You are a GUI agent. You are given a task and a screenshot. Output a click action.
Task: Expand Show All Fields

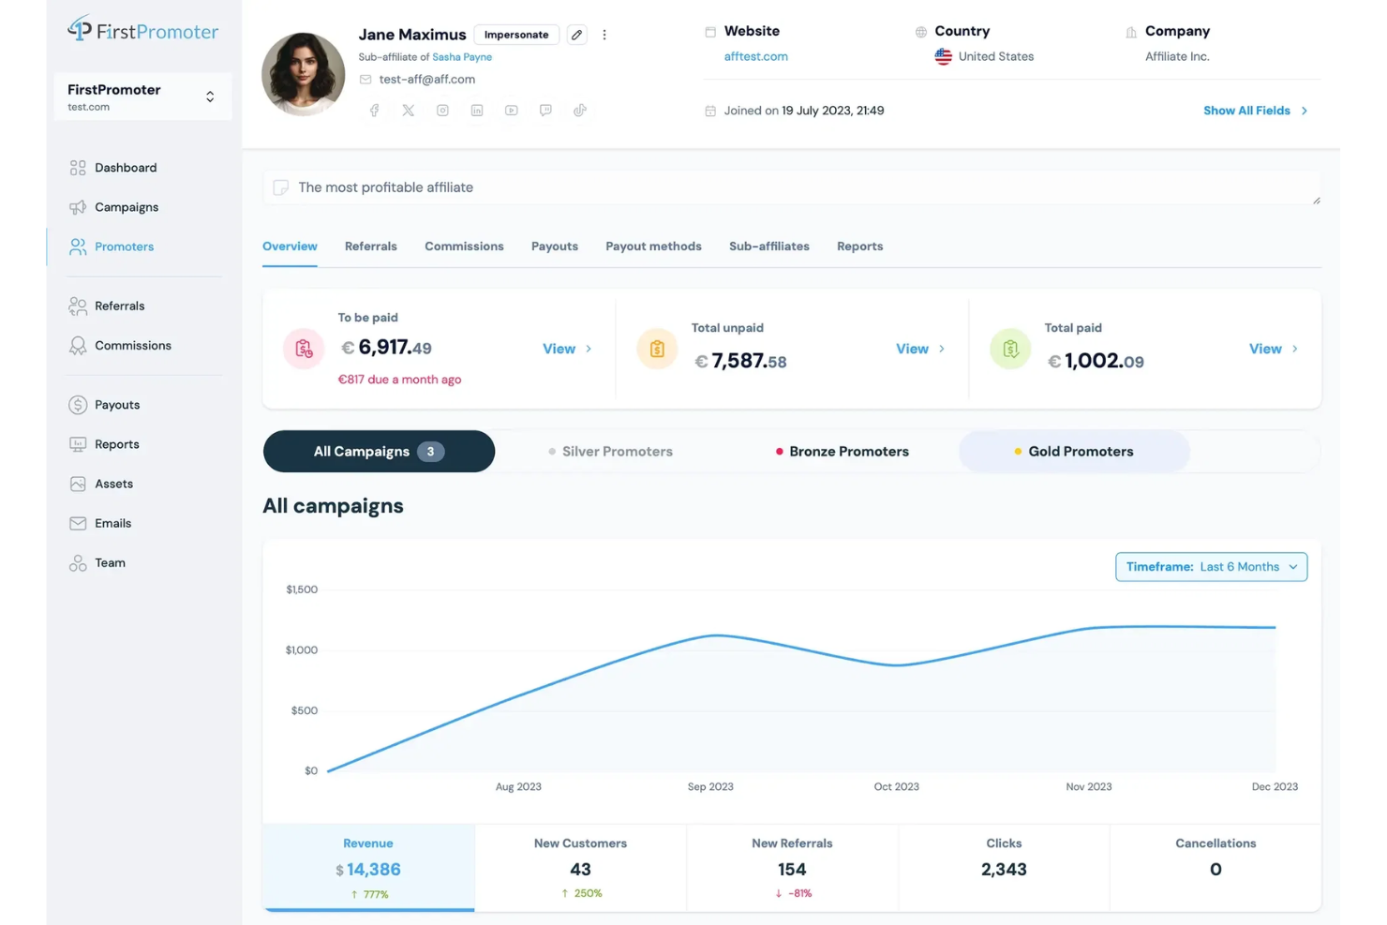coord(1246,110)
